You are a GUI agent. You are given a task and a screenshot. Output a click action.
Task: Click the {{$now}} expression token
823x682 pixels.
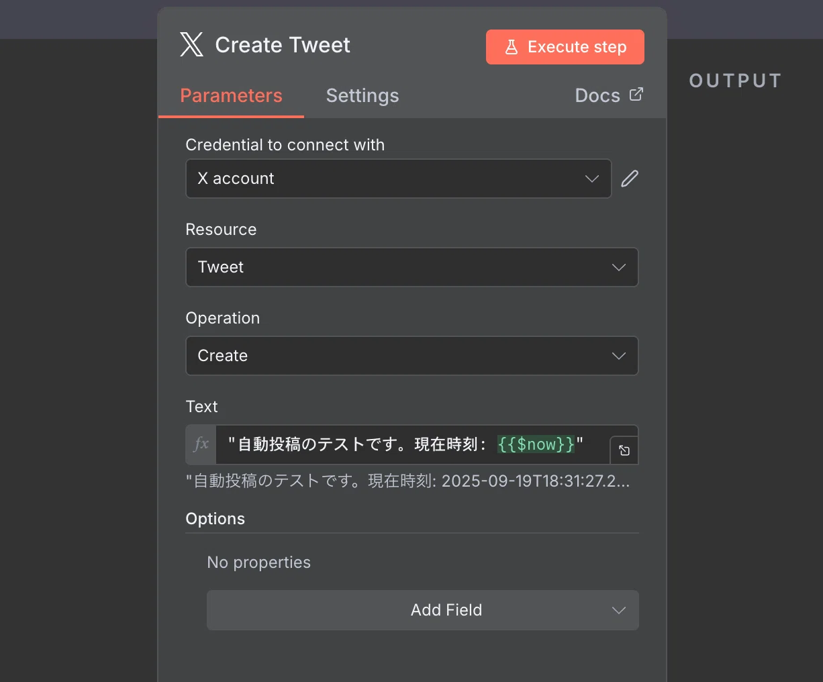536,444
